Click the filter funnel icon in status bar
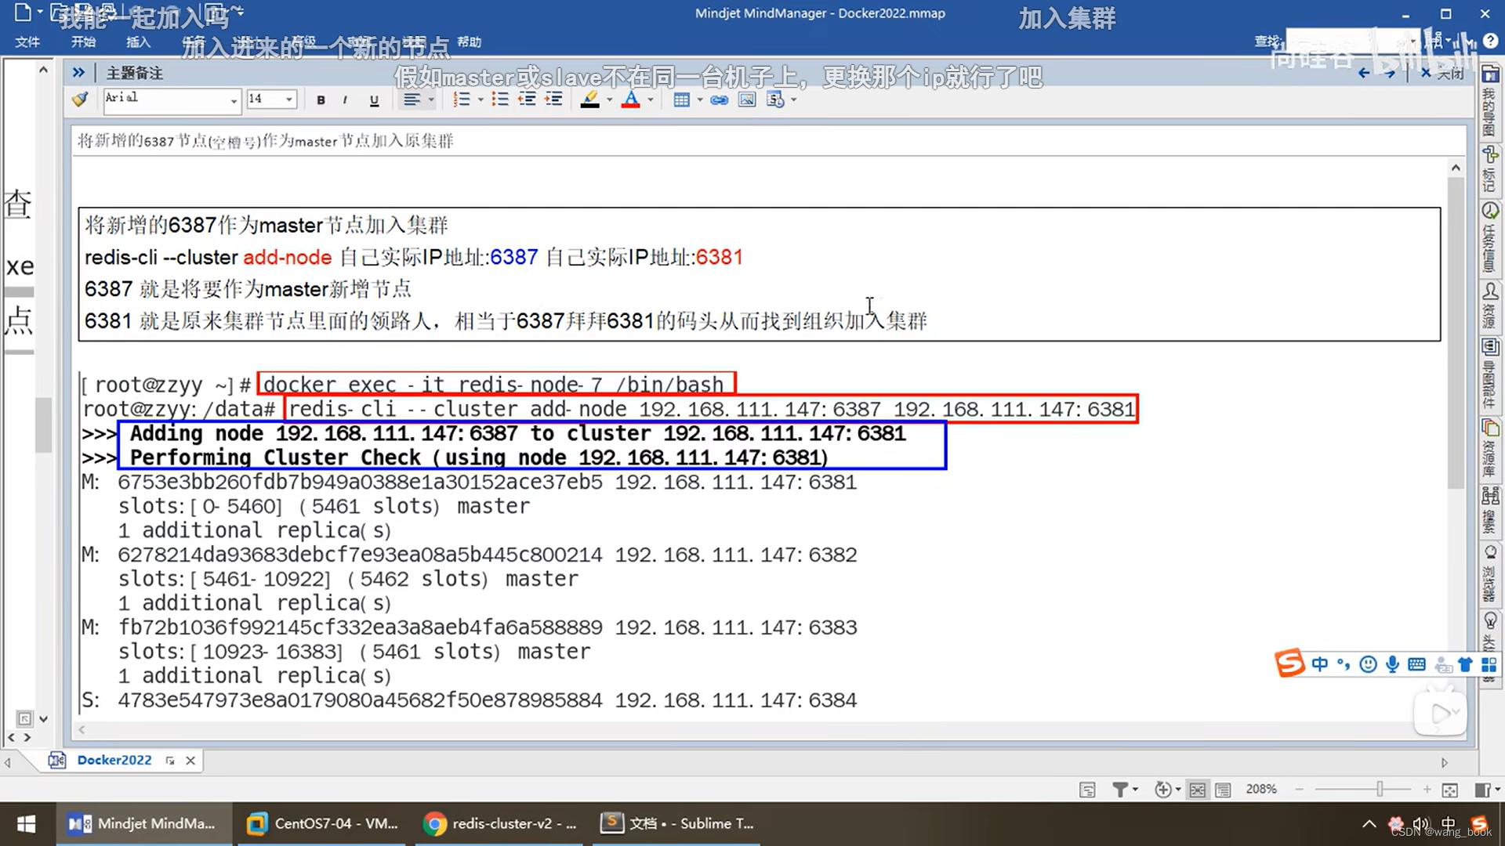 pos(1120,790)
